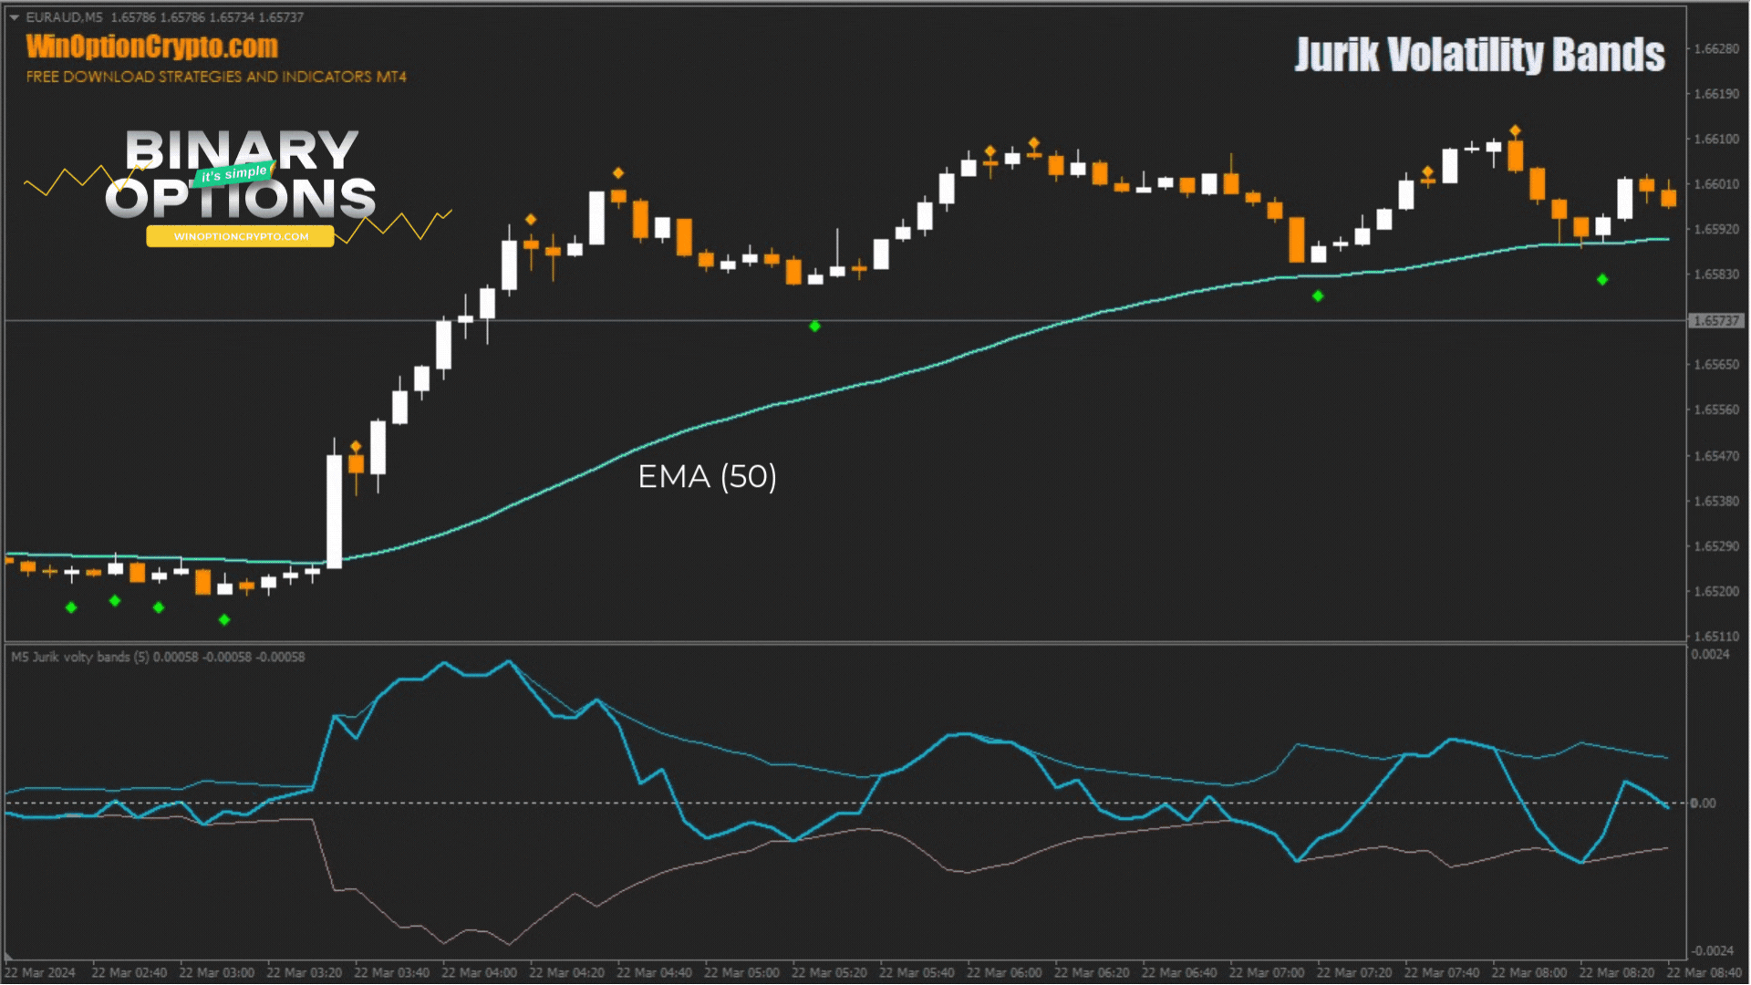The height and width of the screenshot is (985, 1751).
Task: Click the 0.00 zero level label
Action: tap(1703, 804)
